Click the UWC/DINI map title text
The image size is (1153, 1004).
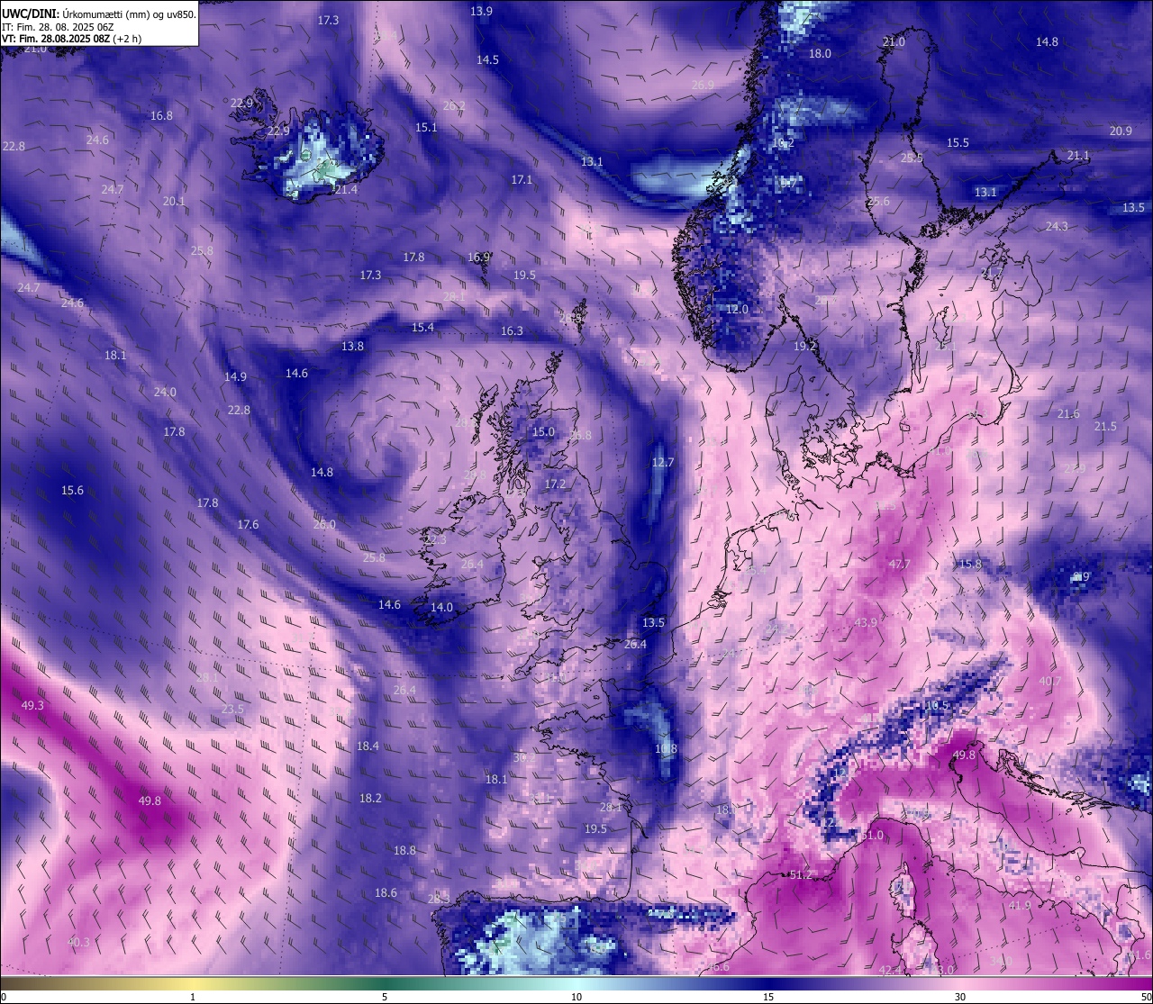[x=99, y=14]
